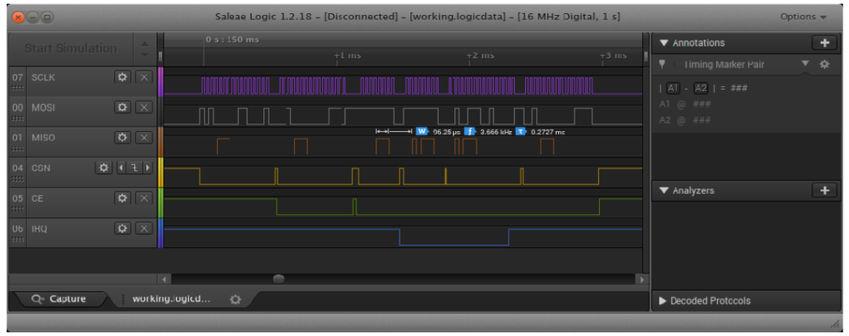Viewport: 849px width, 336px height.
Task: Click scrollbar left arrow
Action: pyautogui.click(x=164, y=279)
